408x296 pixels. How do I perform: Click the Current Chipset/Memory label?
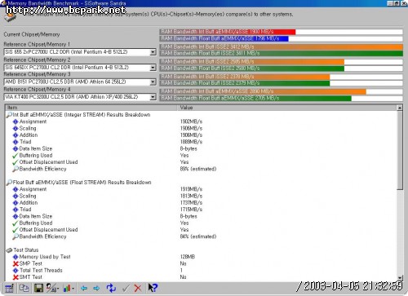coord(32,34)
